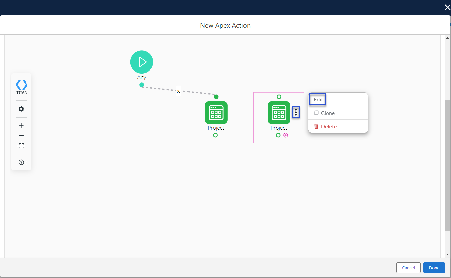Choose Clone from the context menu

point(327,113)
